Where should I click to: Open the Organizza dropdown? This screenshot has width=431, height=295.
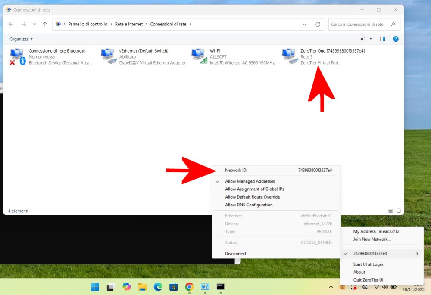(x=20, y=39)
